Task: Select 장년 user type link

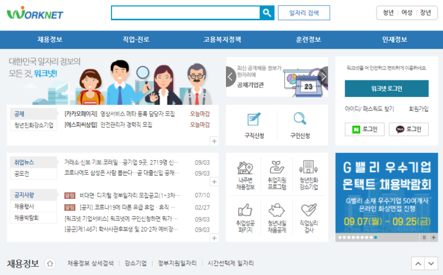Action: pyautogui.click(x=425, y=12)
